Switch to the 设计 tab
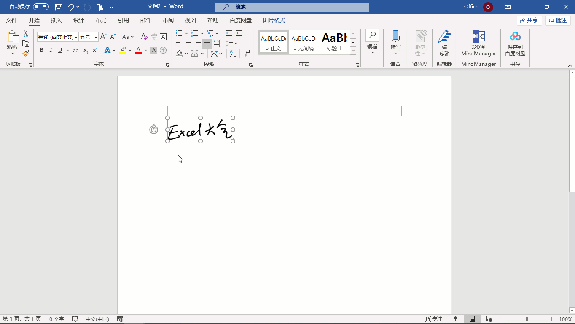 coord(78,20)
